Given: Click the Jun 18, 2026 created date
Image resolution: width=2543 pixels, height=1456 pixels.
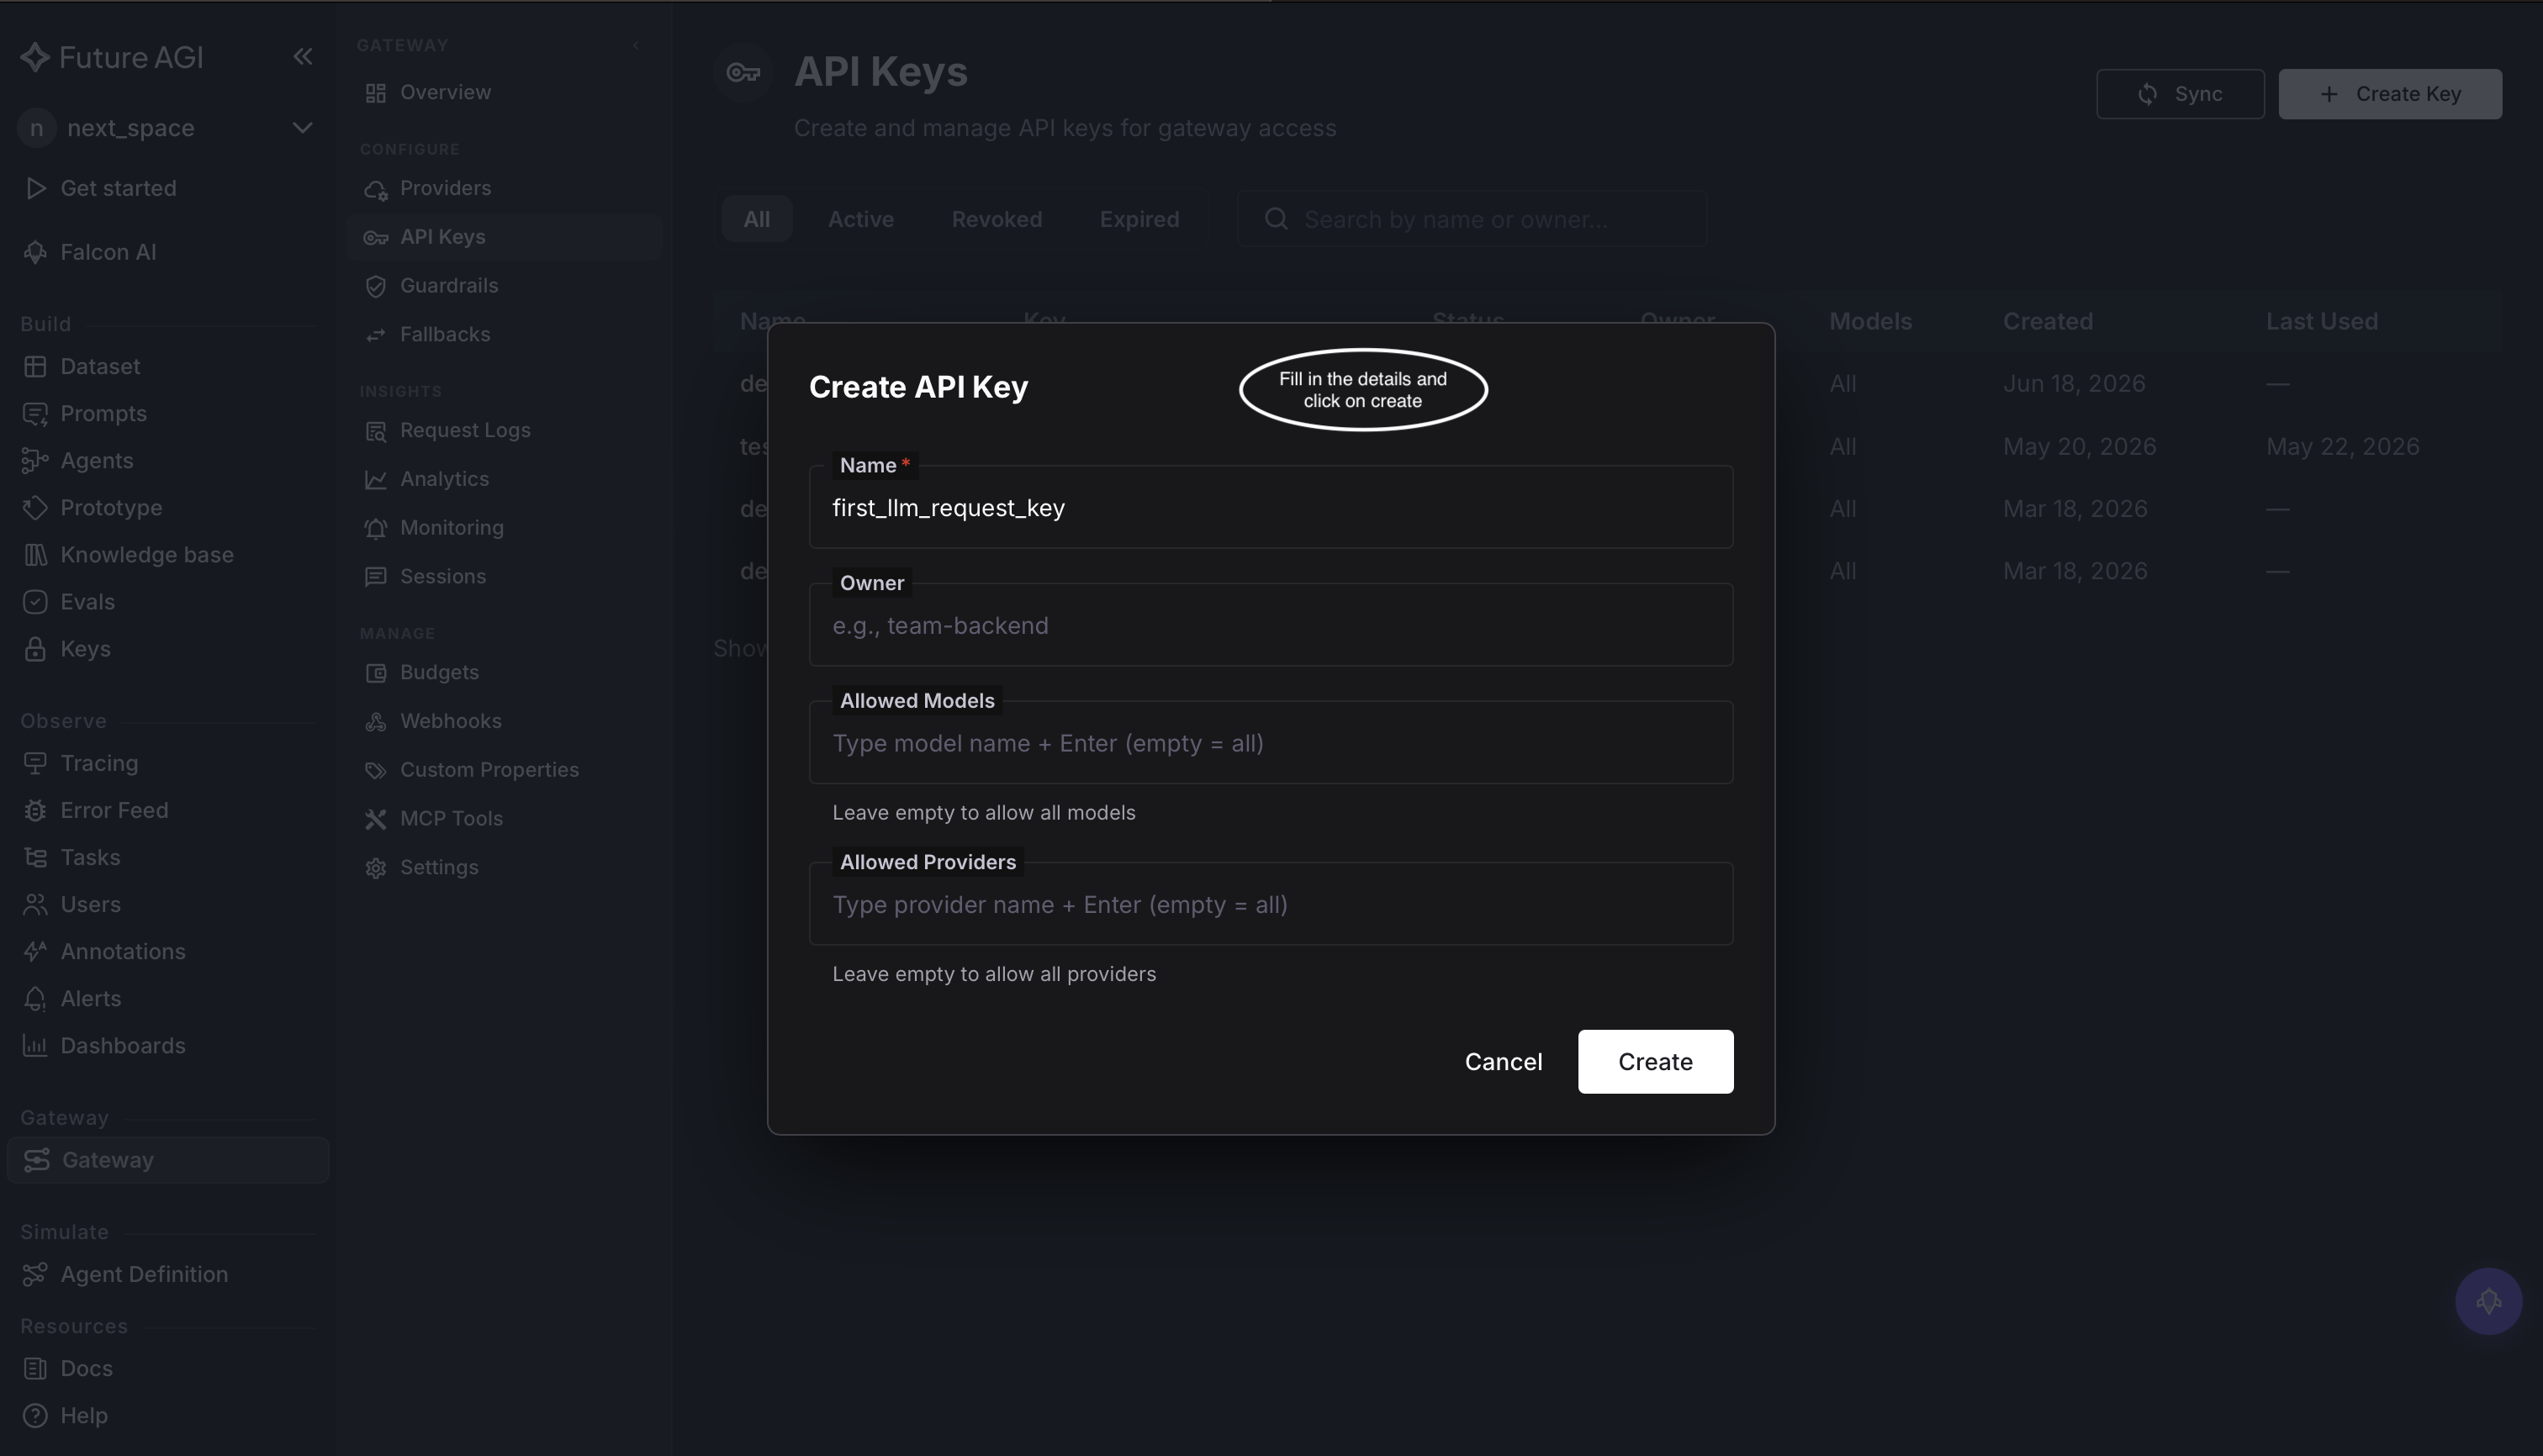Looking at the screenshot, I should point(2074,384).
